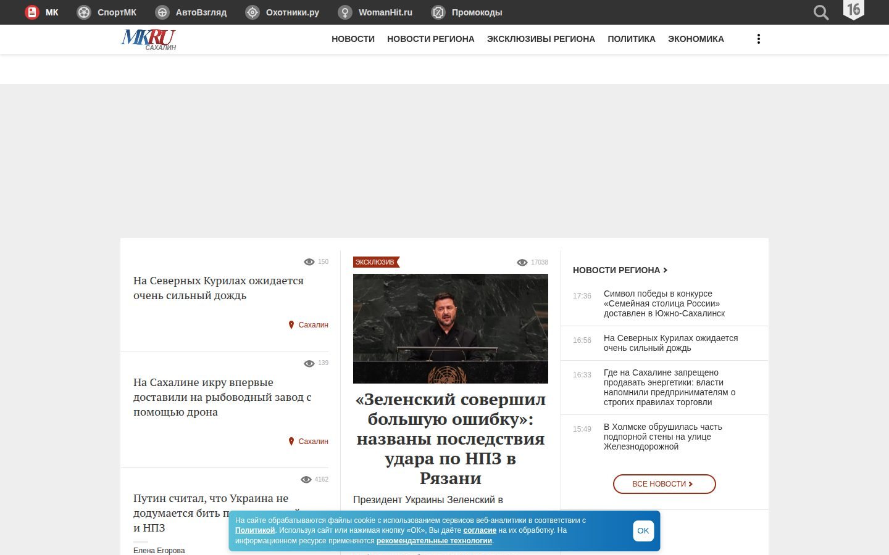Click the Промокоды coupon icon
The height and width of the screenshot is (555, 889).
pos(438,12)
